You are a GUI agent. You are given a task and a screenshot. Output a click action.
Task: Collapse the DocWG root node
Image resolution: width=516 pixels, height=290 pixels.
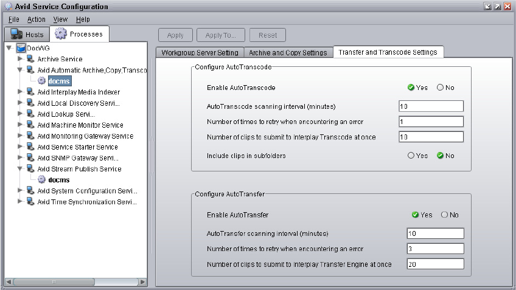click(x=9, y=48)
